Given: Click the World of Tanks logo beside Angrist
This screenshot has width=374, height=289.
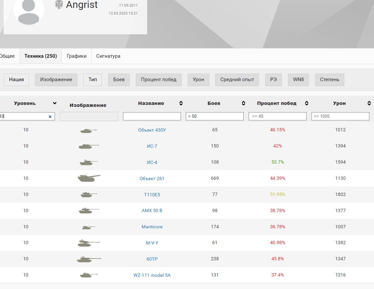Looking at the screenshot, I should pyautogui.click(x=59, y=5).
